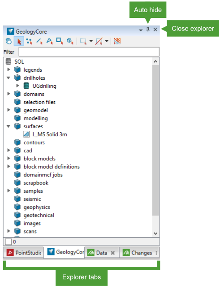This screenshot has width=220, height=289.
Task: Switch to the PointStudio explorer tab
Action: click(x=24, y=252)
